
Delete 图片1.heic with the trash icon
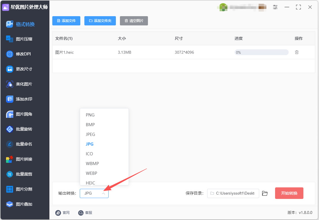point(297,52)
